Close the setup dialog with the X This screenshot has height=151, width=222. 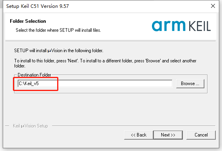pos(213,6)
